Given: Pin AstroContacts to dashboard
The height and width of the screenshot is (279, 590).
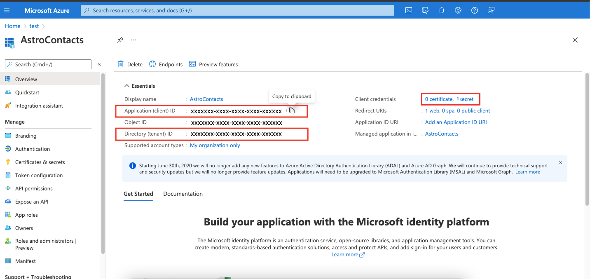Looking at the screenshot, I should tap(120, 40).
